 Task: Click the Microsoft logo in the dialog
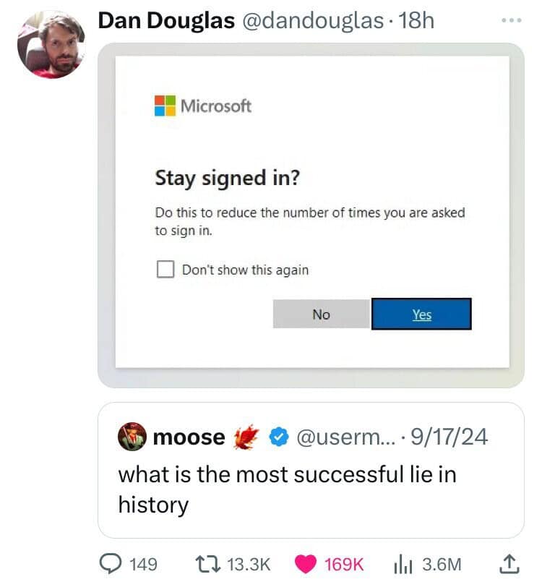pyautogui.click(x=165, y=106)
